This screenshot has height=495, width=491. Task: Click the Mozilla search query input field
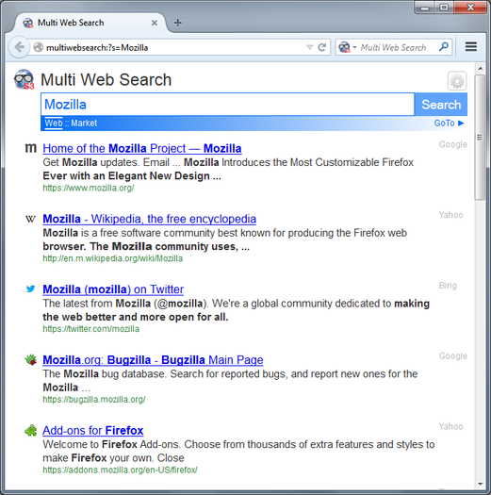(227, 104)
